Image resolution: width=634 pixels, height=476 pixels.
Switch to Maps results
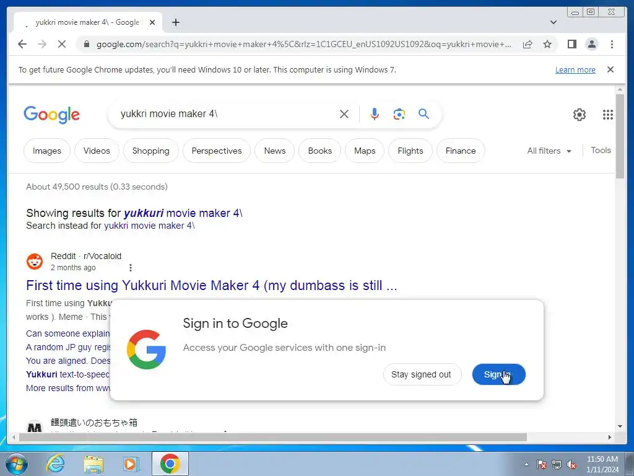pos(365,151)
